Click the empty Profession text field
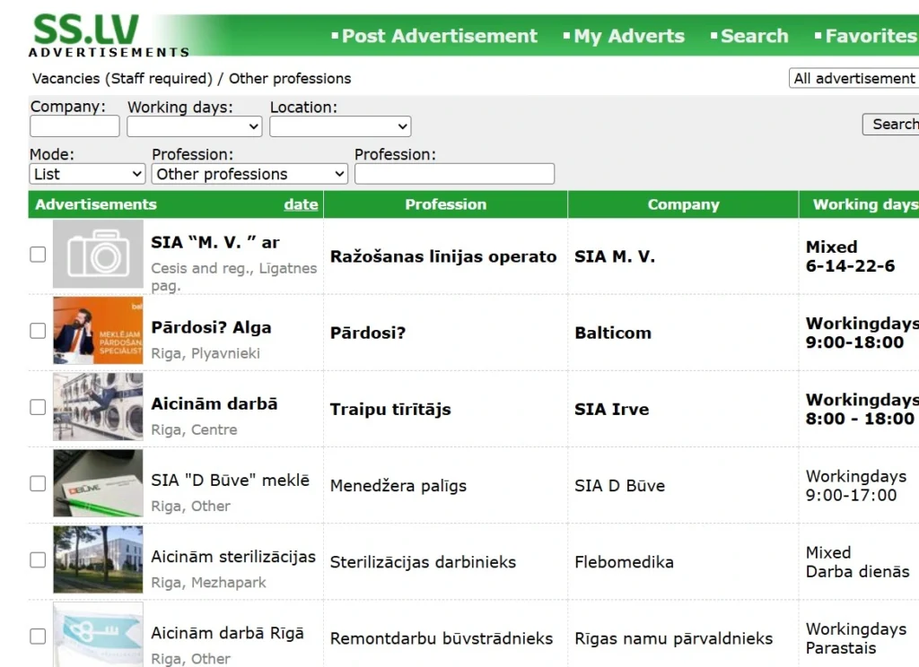This screenshot has height=667, width=919. pyautogui.click(x=454, y=174)
